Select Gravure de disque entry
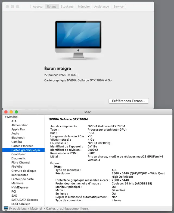 click(x=24, y=171)
